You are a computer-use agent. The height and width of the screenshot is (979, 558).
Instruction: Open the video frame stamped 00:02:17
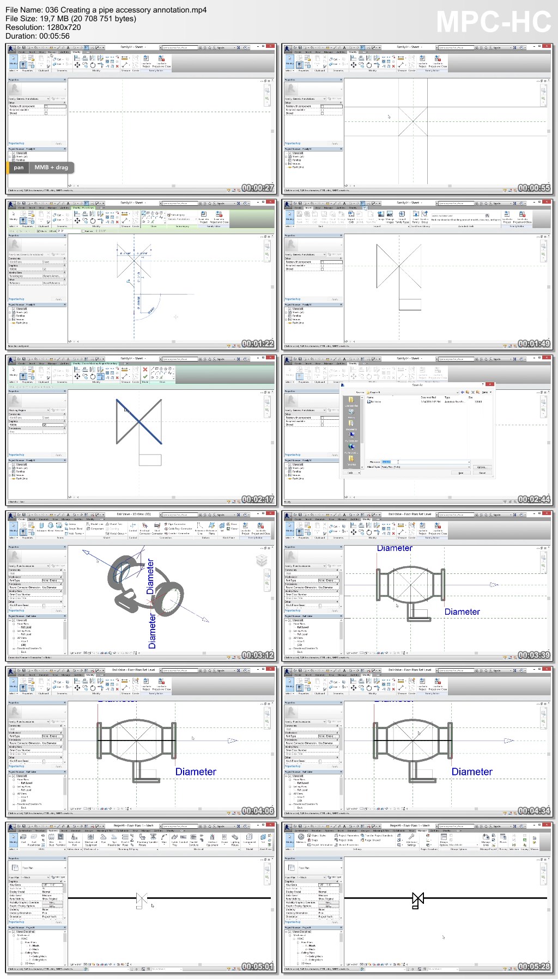142,430
